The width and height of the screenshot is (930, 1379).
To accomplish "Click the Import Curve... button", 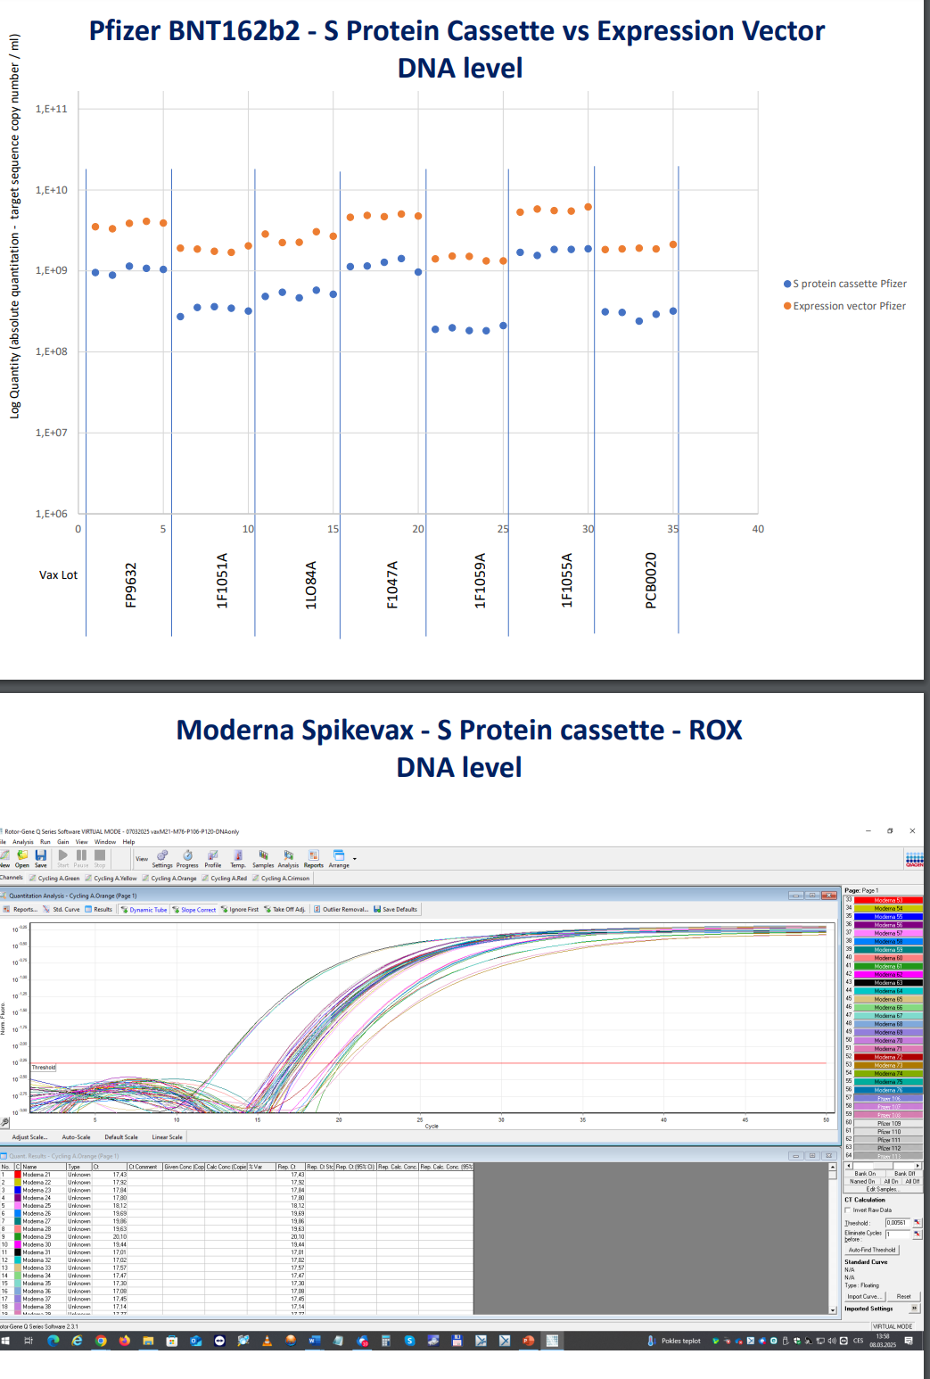I will point(863,1296).
